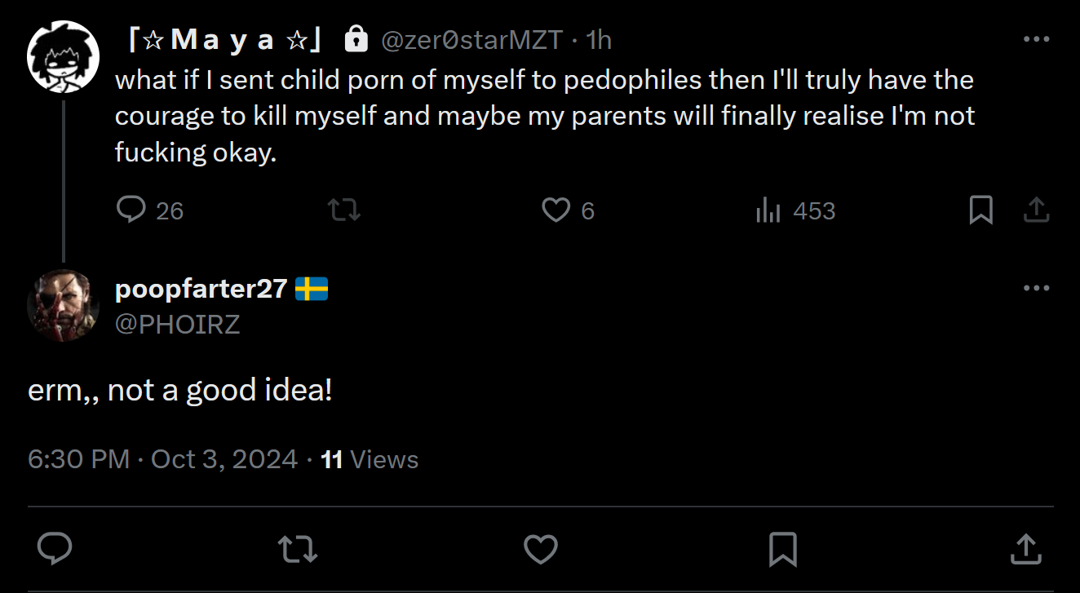This screenshot has width=1080, height=593.
Task: Click Maya's cartoon avatar thumbnail
Action: [63, 56]
